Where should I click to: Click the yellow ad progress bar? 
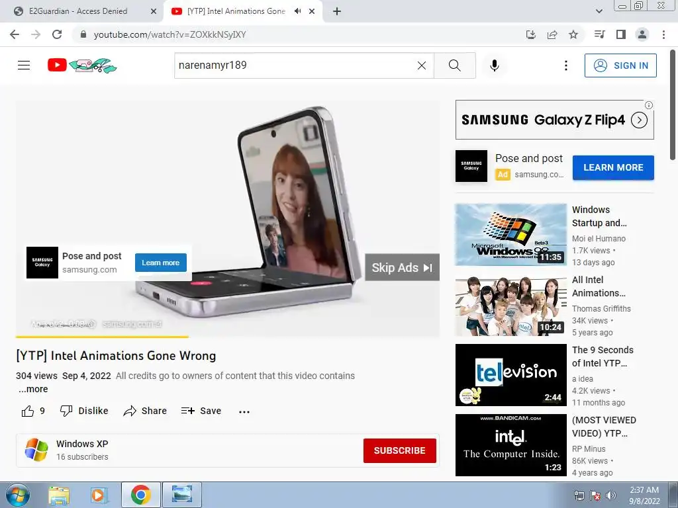coord(102,337)
